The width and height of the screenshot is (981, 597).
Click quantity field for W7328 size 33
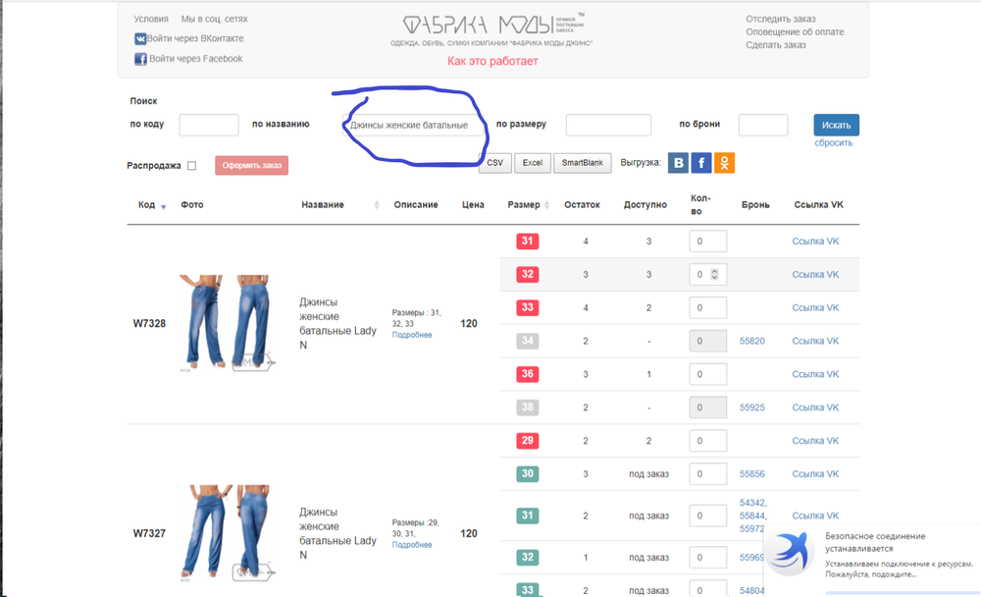tap(707, 307)
